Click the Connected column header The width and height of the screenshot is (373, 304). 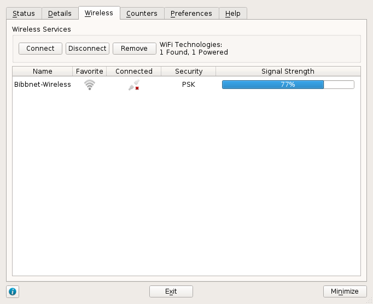[133, 71]
